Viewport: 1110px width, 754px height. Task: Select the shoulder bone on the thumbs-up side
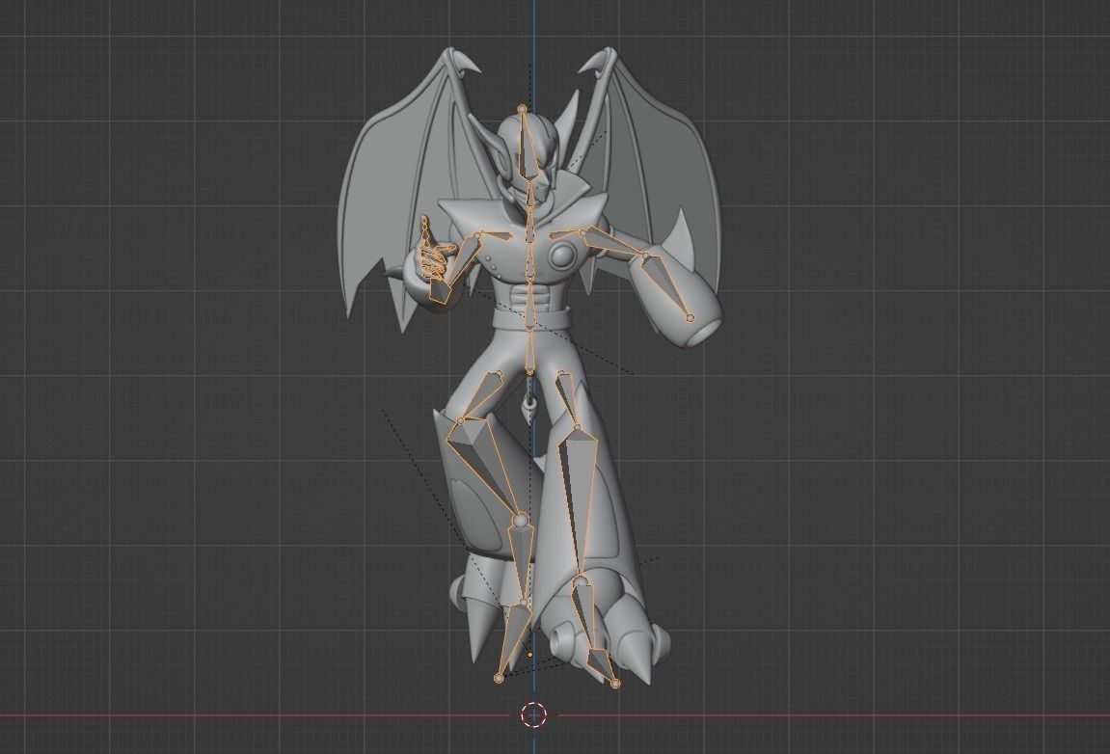click(x=498, y=235)
